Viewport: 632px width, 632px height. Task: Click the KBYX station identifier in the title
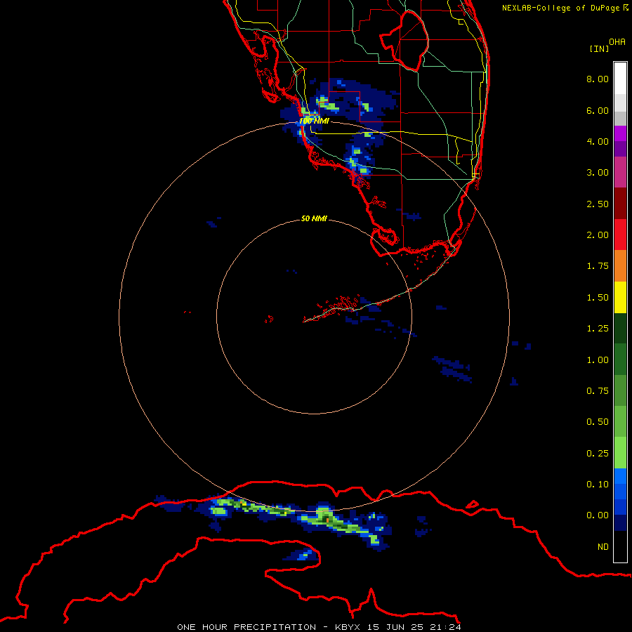[348, 627]
